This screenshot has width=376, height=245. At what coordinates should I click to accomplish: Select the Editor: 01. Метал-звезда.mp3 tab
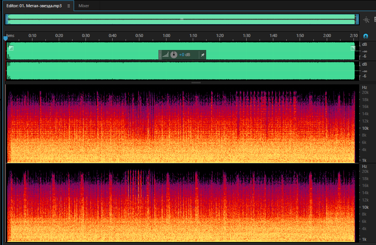click(34, 6)
